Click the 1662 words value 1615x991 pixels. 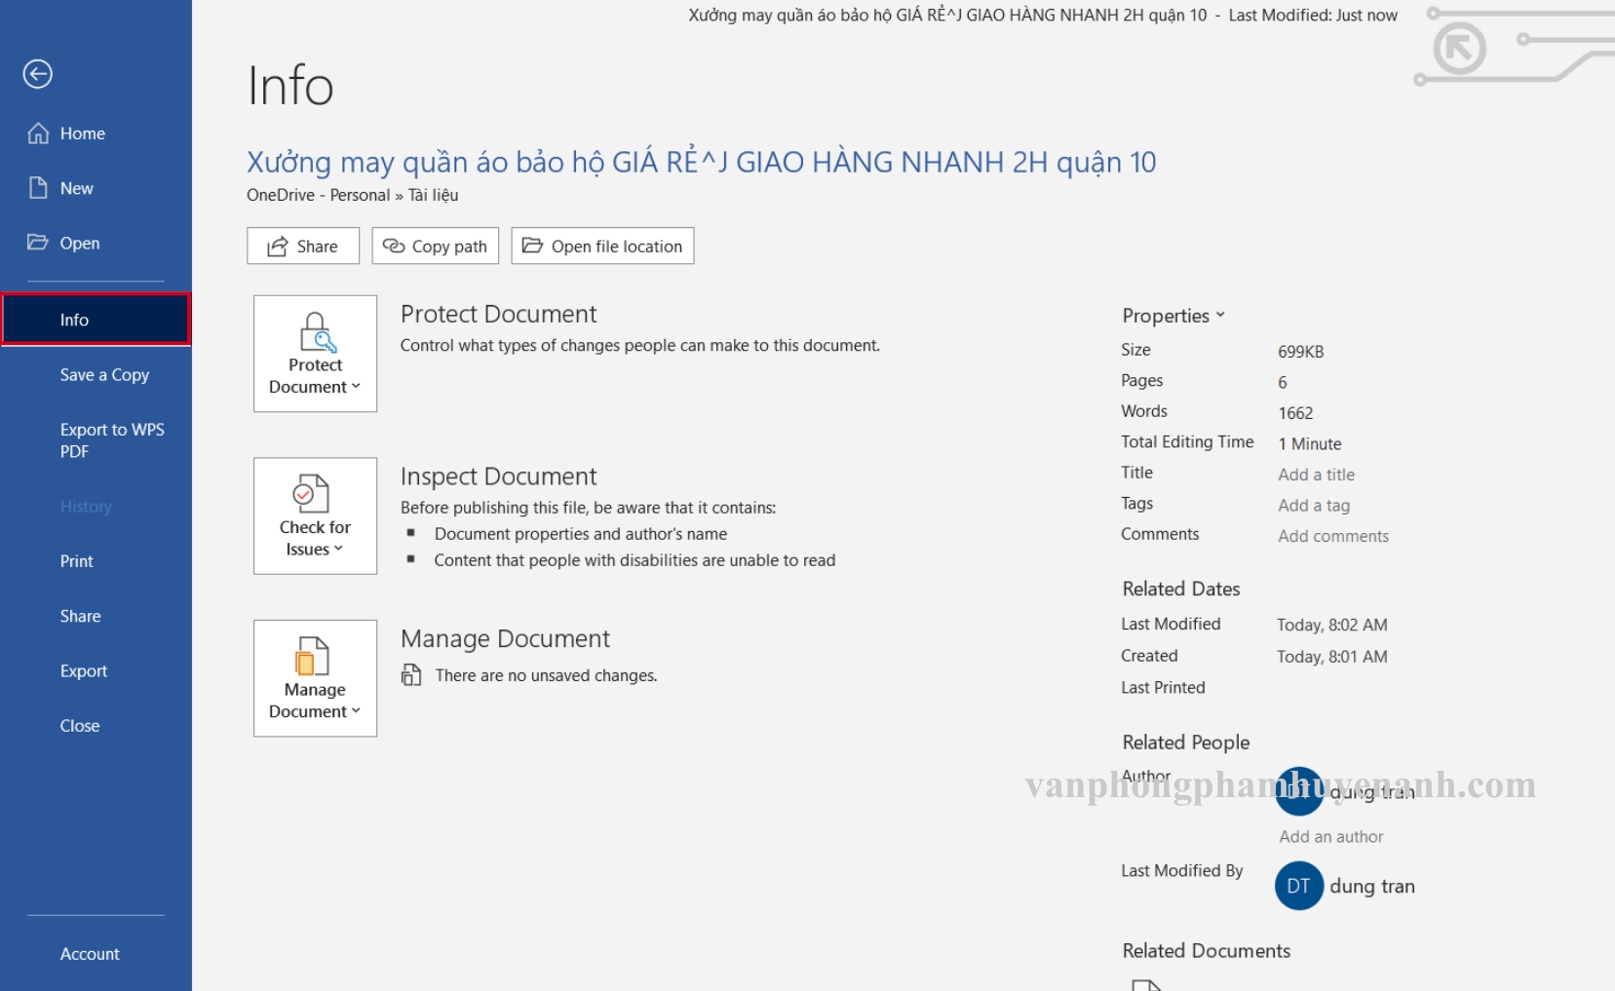[1295, 413]
